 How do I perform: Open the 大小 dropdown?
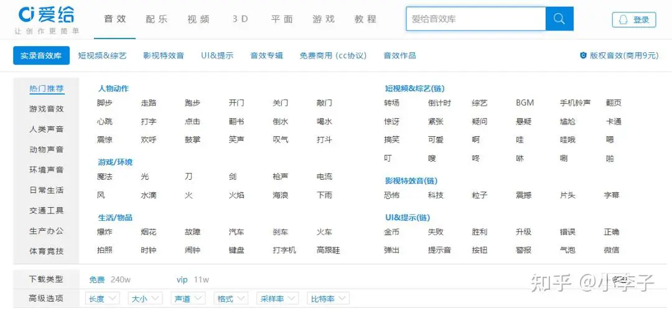tap(145, 299)
